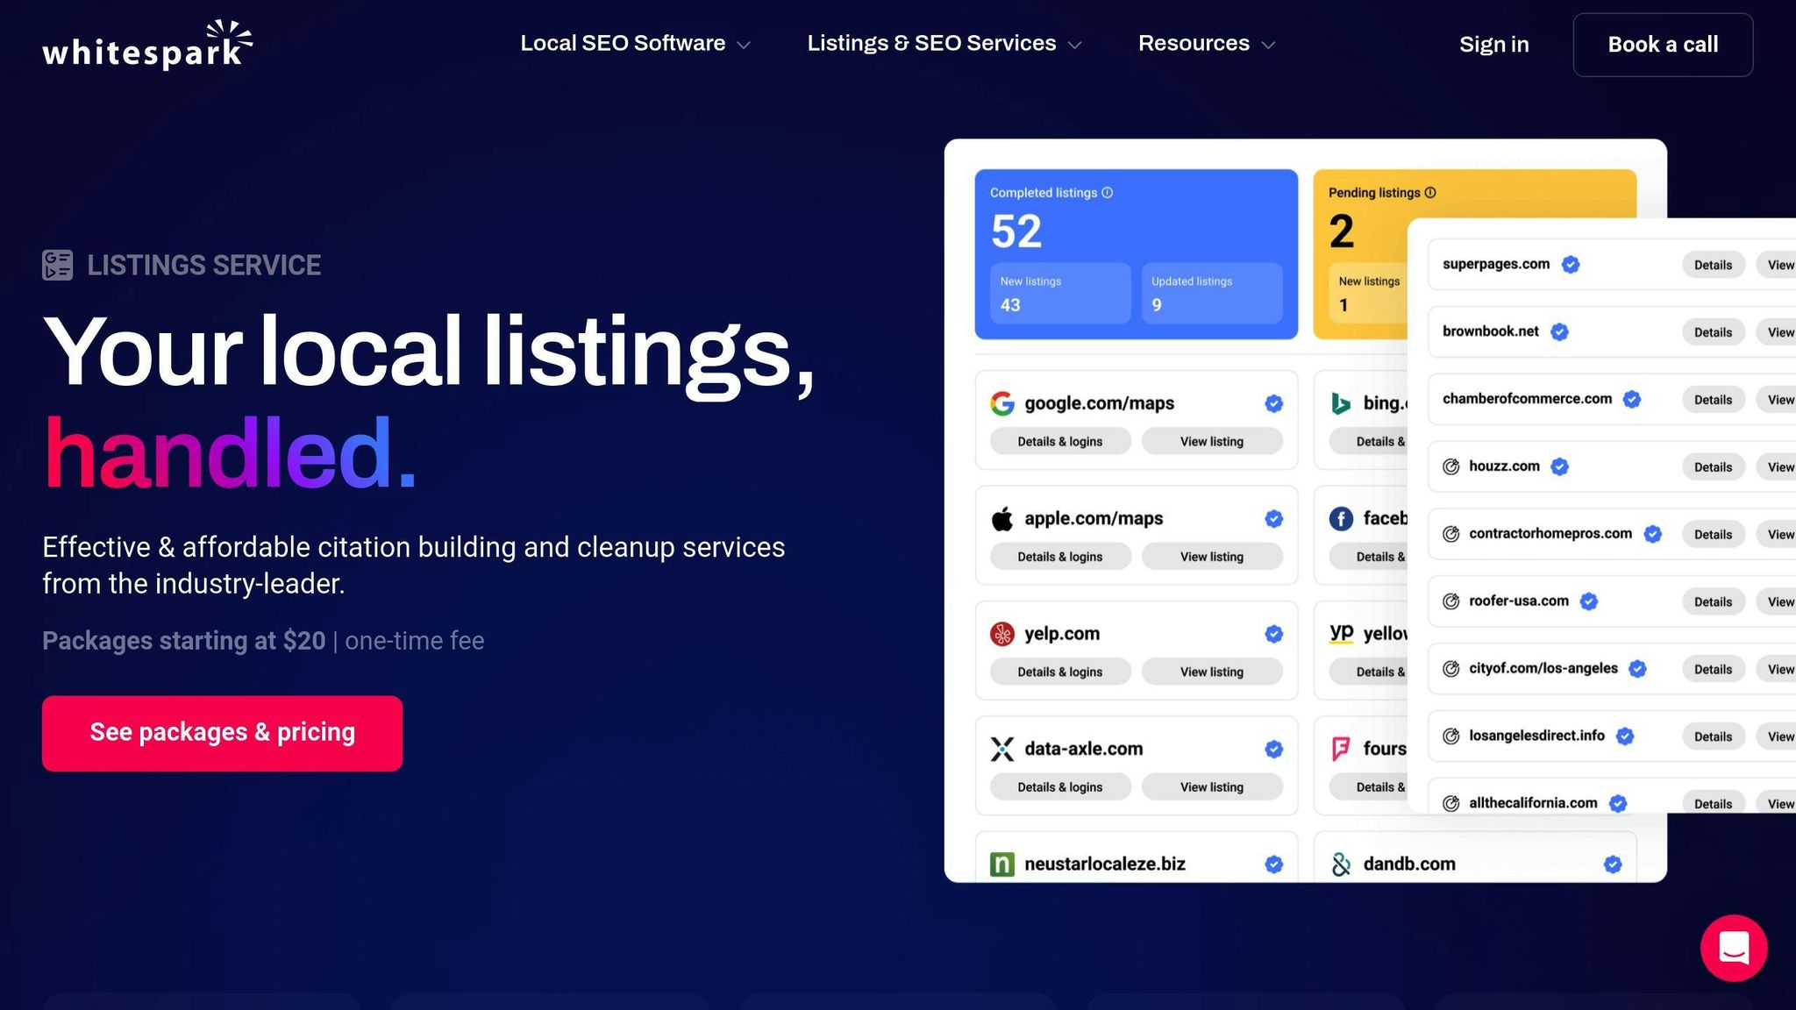
Task: Click Details button for roofer-usa.com
Action: point(1713,602)
